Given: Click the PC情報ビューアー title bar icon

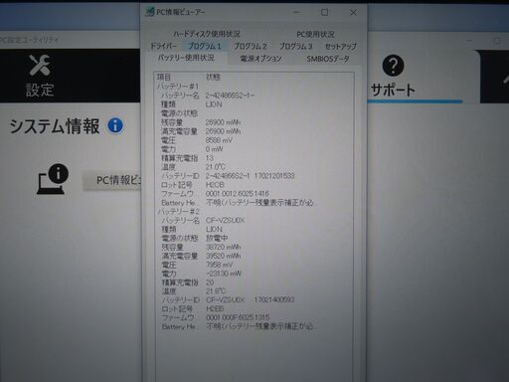Looking at the screenshot, I should [150, 12].
